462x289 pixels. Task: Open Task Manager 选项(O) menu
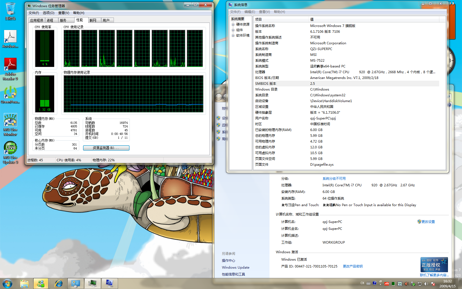click(48, 13)
